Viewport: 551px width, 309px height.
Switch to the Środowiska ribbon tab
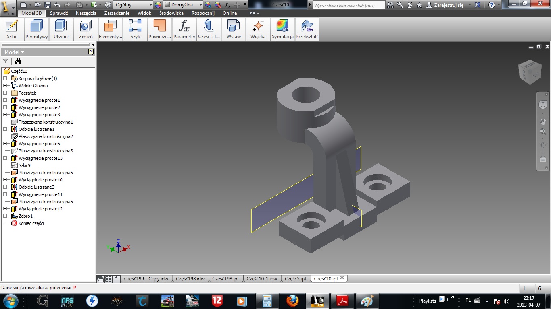point(171,13)
